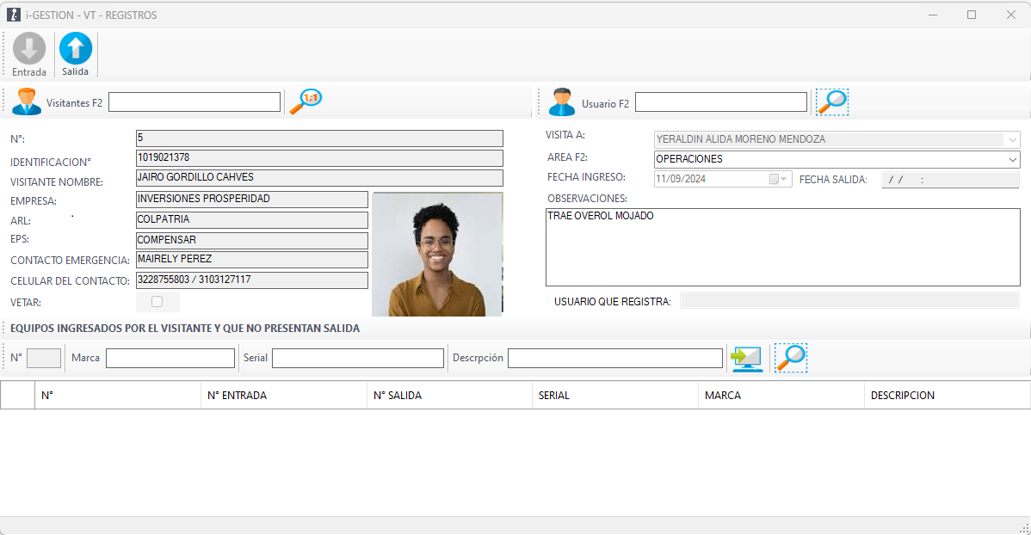
Task: Click the Usuario search magnifier icon
Action: point(832,101)
